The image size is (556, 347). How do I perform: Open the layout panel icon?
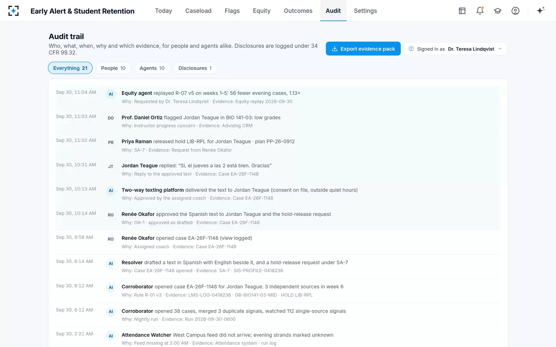tap(462, 11)
